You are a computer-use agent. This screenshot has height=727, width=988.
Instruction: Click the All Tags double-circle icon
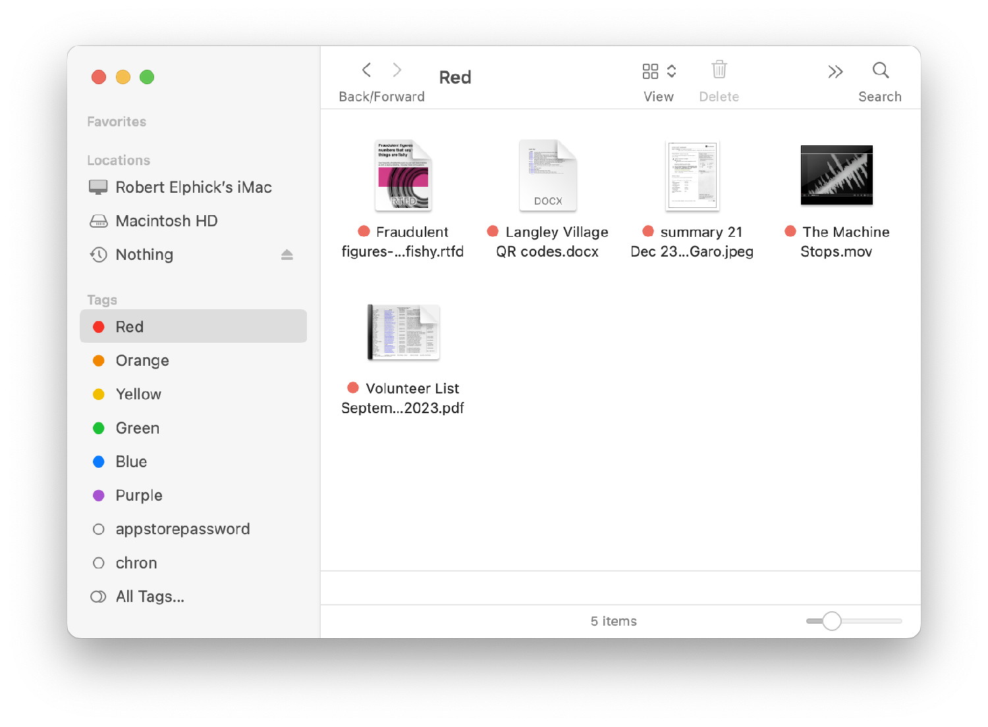point(98,597)
